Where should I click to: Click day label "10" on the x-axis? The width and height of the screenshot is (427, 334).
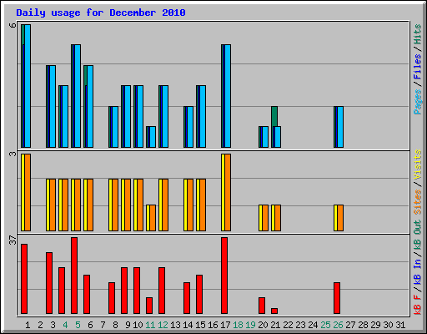point(138,325)
